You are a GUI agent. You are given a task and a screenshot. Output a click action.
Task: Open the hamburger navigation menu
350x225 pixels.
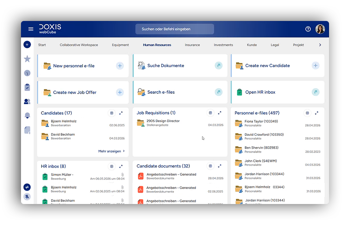tap(31, 29)
